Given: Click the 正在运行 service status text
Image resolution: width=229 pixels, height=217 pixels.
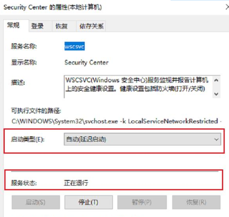Looking at the screenshot, I should (76, 183).
